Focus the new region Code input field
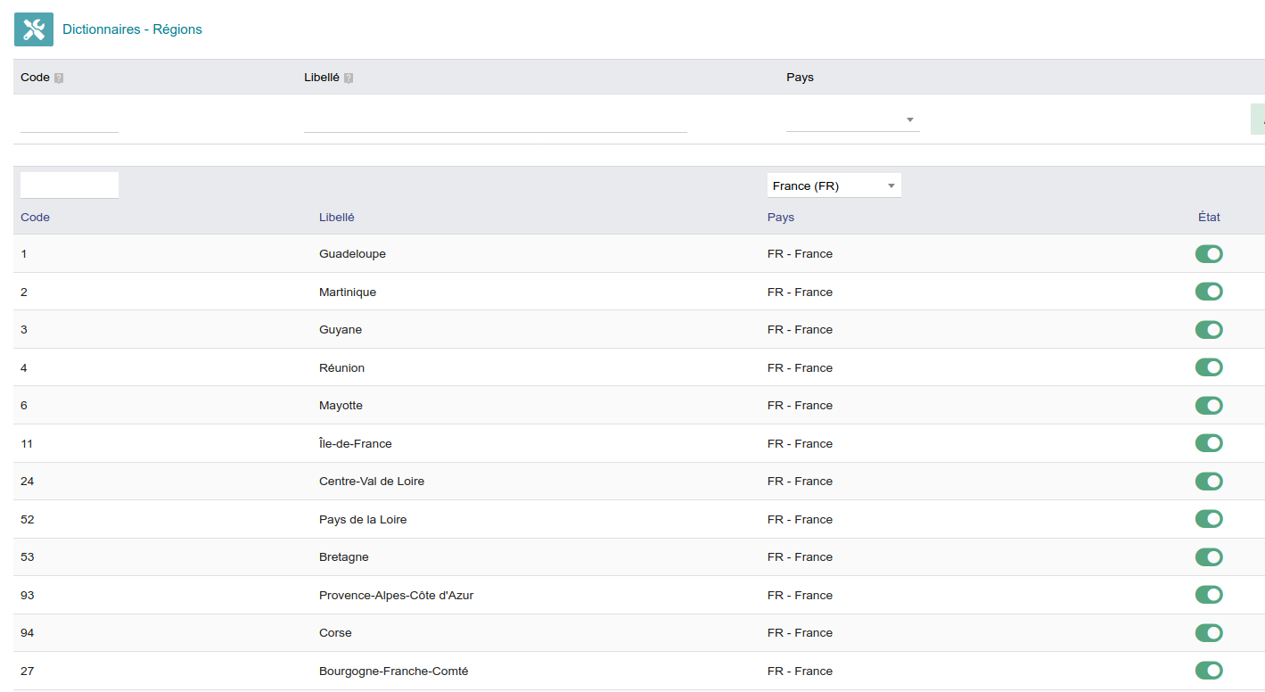 70,120
